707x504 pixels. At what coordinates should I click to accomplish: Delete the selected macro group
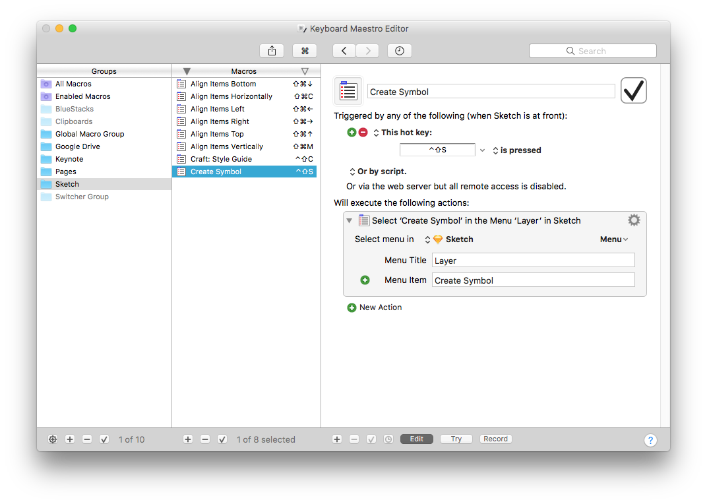point(87,439)
